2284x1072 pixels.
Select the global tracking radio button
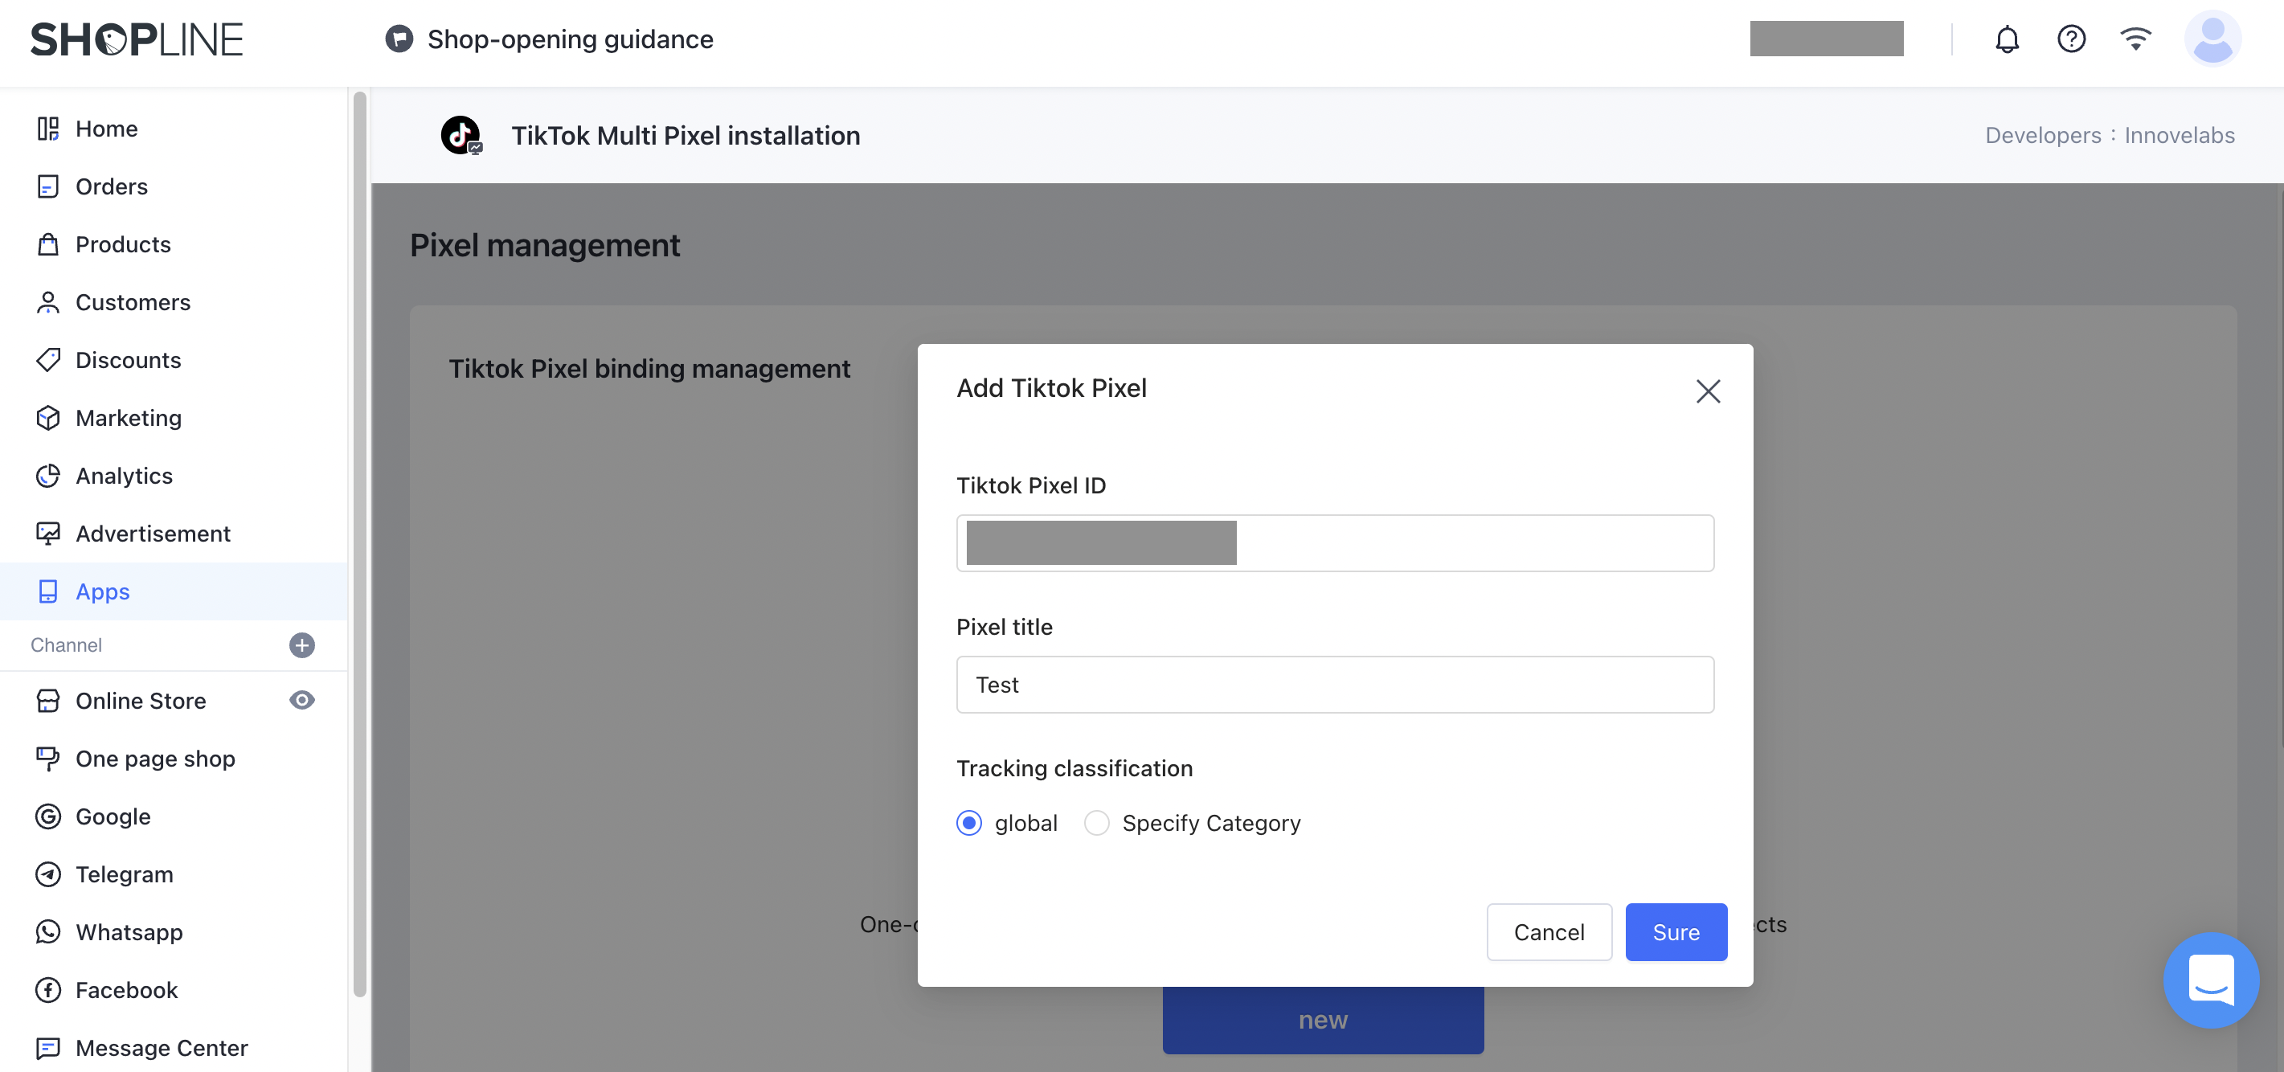click(969, 823)
